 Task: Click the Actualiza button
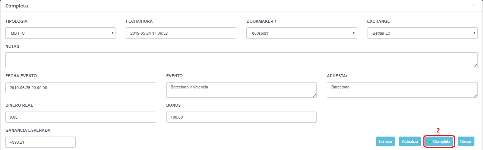pyautogui.click(x=410, y=142)
